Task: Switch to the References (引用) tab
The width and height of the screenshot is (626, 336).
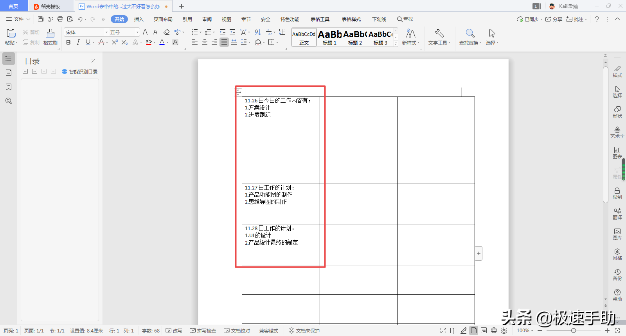Action: pyautogui.click(x=187, y=19)
